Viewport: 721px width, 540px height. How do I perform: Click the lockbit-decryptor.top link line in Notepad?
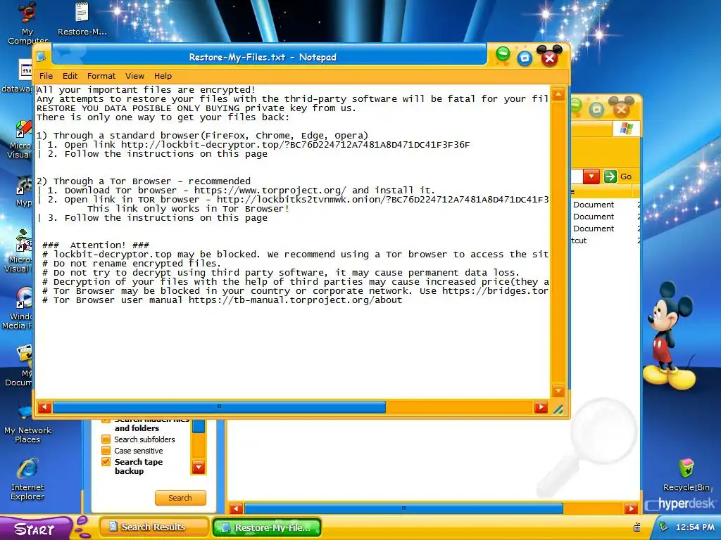253,145
